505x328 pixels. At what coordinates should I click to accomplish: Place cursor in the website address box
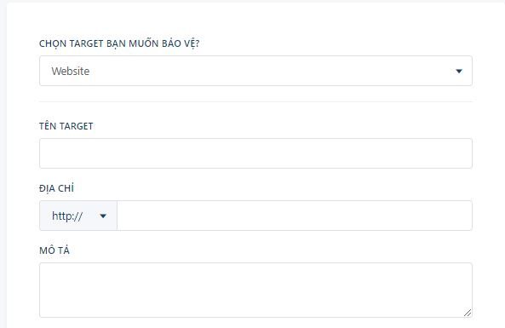coord(295,216)
